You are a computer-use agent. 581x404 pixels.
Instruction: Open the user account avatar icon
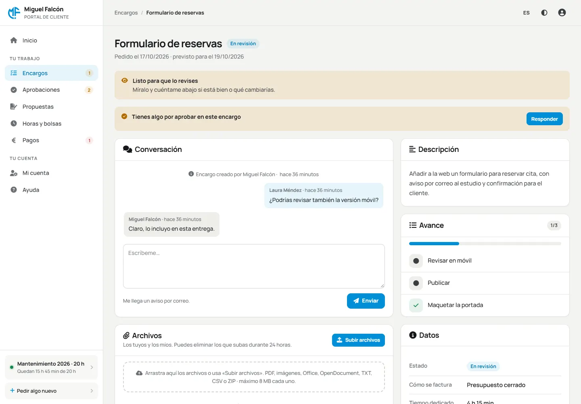(x=562, y=13)
